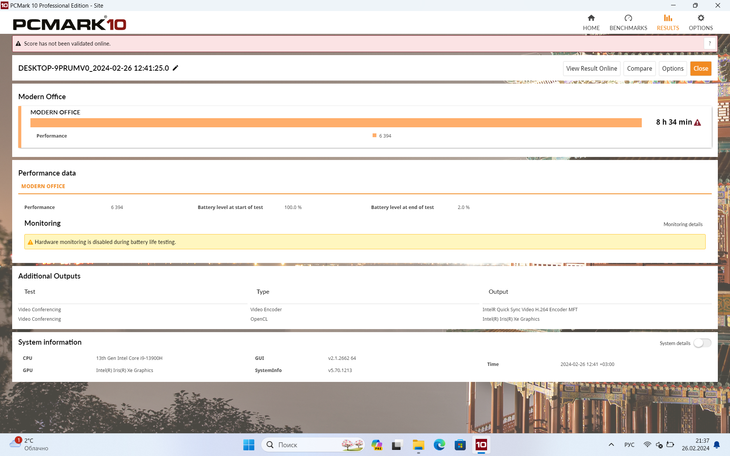Image resolution: width=730 pixels, height=456 pixels.
Task: Click the orange Modern Office score bar
Action: [336, 123]
